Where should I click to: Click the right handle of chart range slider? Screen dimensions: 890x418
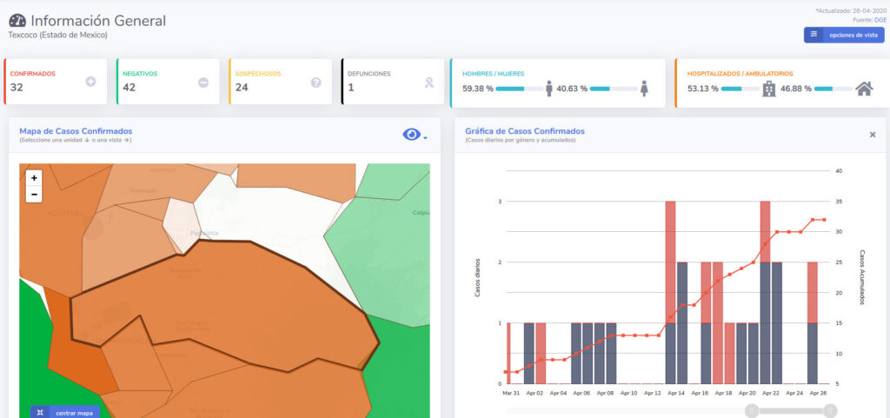tap(830, 411)
